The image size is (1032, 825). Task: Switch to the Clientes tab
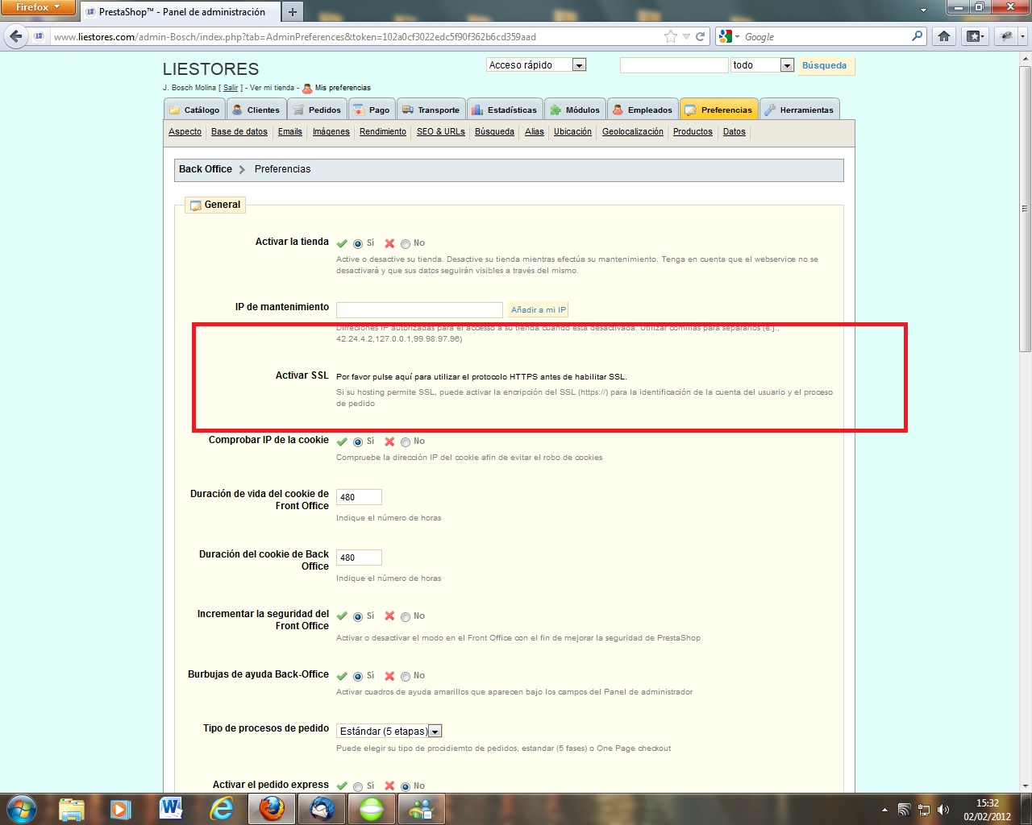point(256,110)
